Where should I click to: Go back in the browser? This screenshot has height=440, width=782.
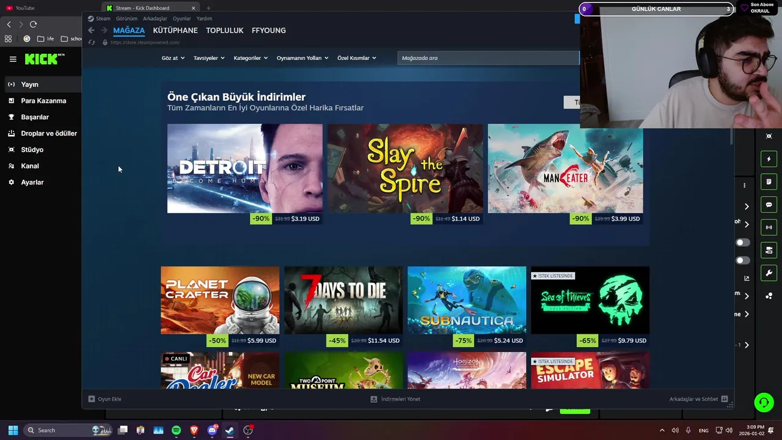pyautogui.click(x=9, y=24)
